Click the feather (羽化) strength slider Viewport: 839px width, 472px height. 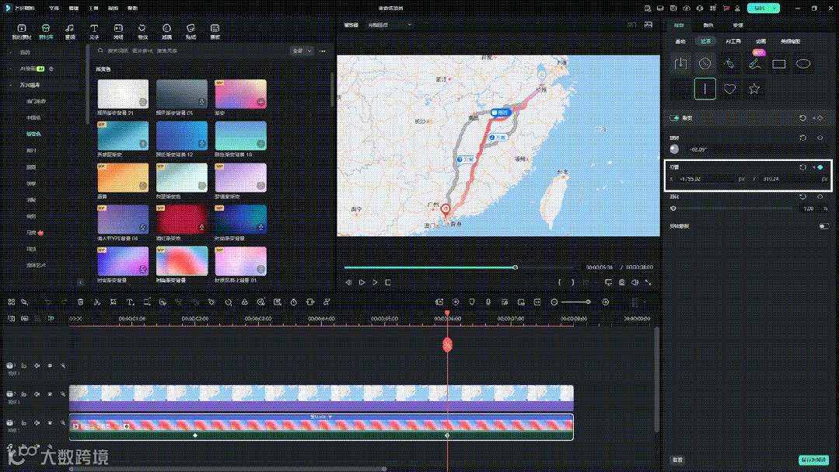coord(733,208)
